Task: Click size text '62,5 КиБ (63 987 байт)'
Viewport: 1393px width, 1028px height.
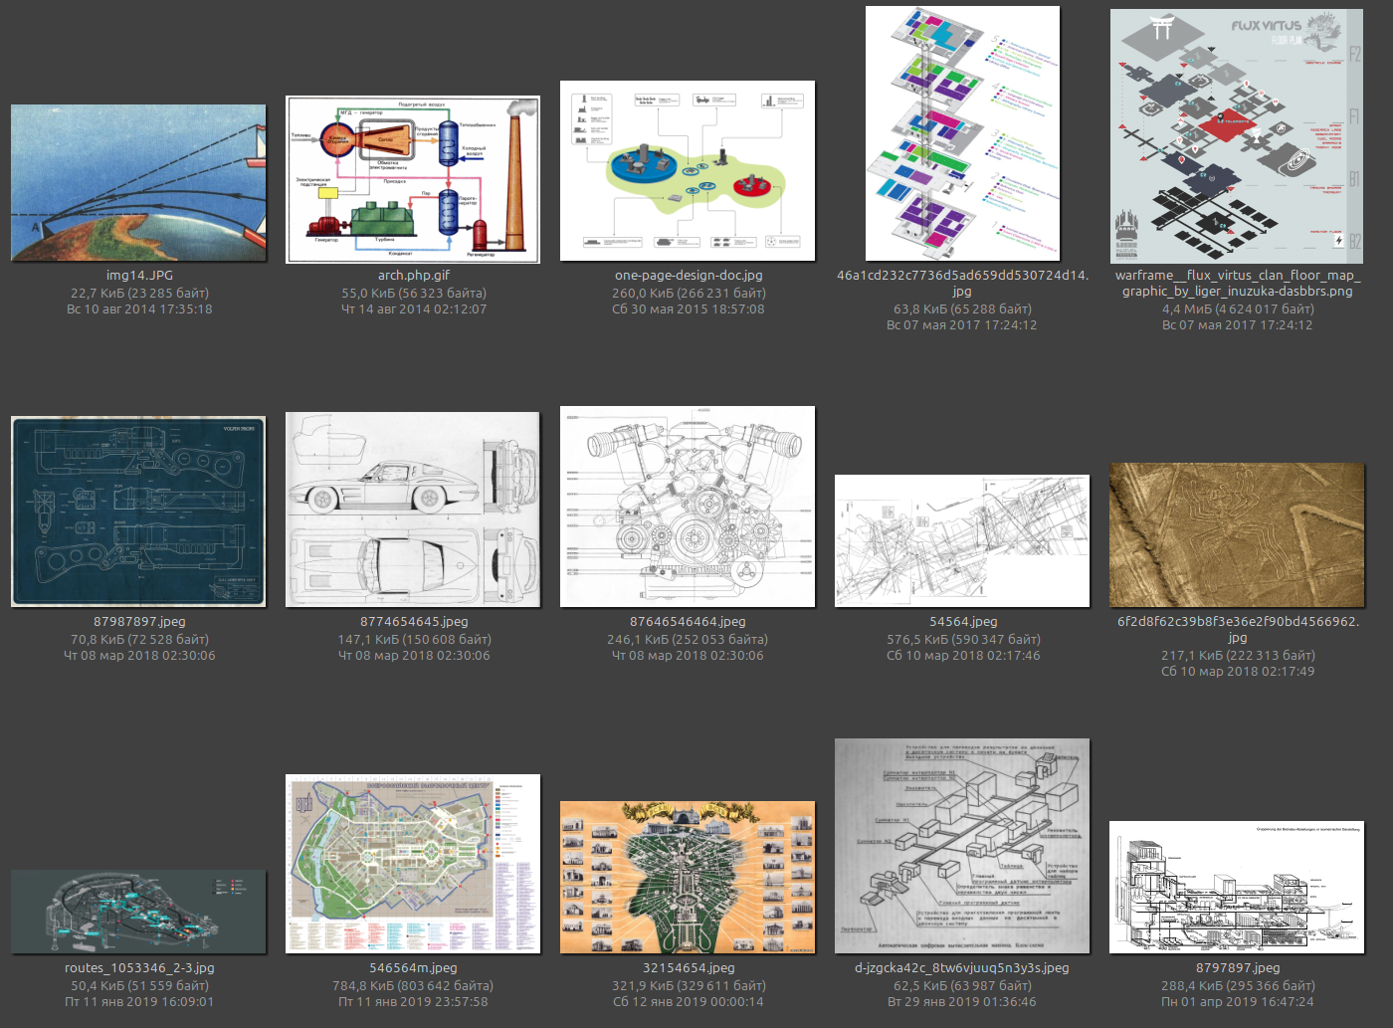Action: (962, 986)
